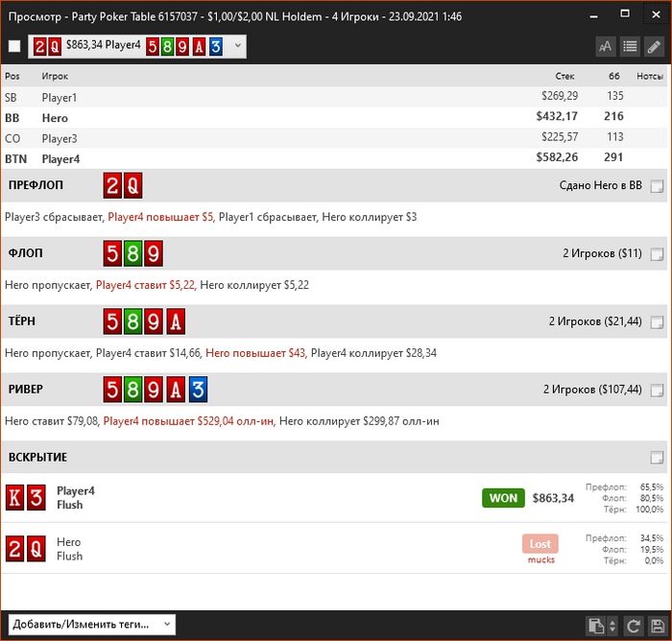672x641 pixels.
Task: Click '2 Игроков ($107,44)' river pot label
Action: [x=592, y=390]
